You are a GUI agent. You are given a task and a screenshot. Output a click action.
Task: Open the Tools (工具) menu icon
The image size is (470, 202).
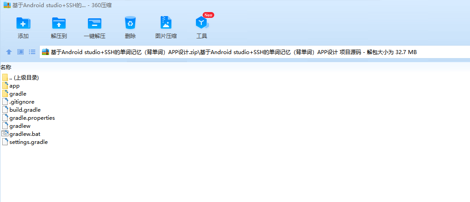tap(202, 23)
